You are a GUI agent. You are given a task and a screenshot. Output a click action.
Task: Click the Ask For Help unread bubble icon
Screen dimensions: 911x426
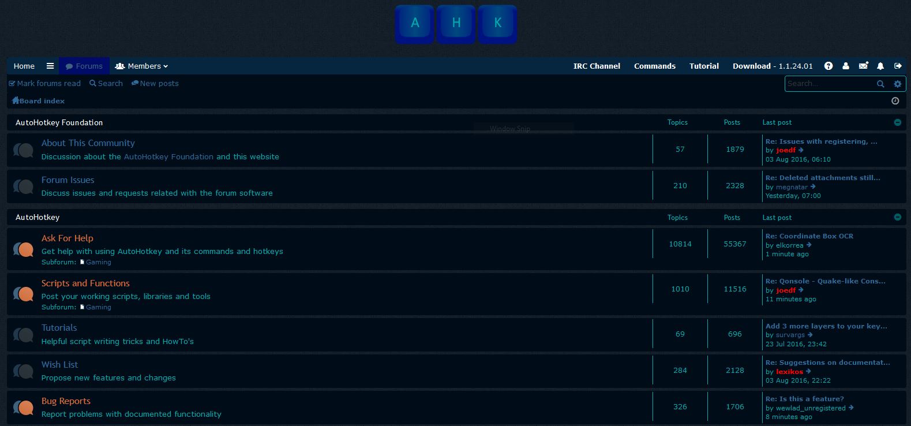24,249
